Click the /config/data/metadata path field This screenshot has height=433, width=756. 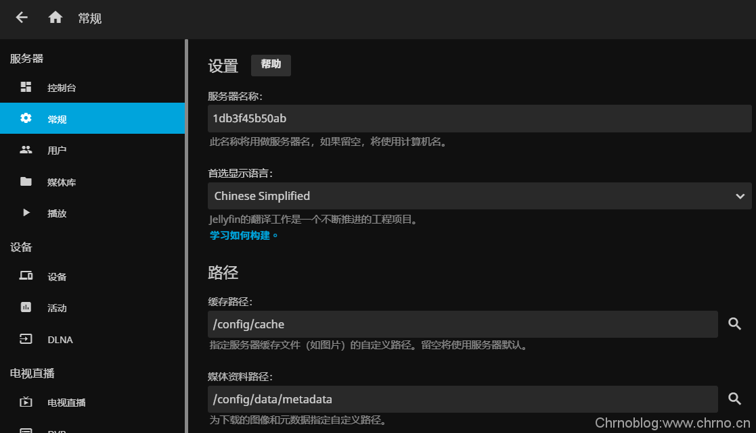click(x=462, y=399)
